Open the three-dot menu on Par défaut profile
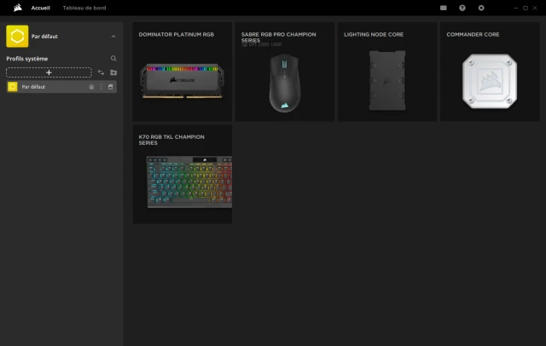Screen dimensions: 546x346 click(x=101, y=87)
